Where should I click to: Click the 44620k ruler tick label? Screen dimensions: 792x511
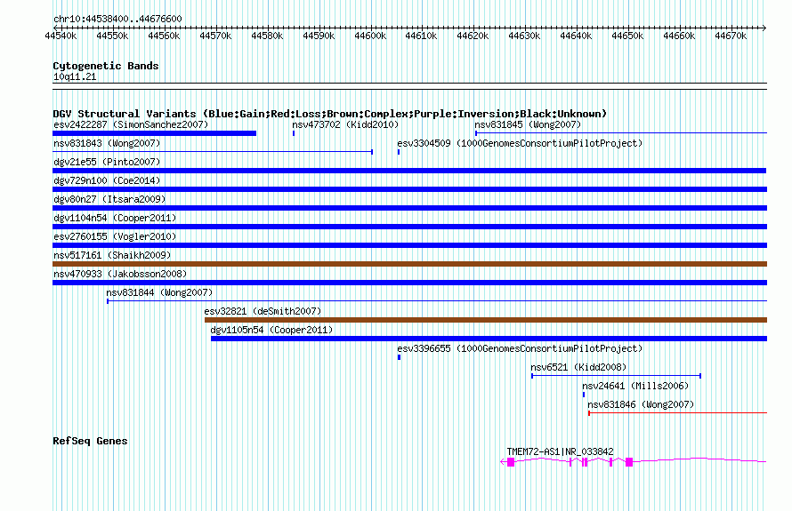pyautogui.click(x=473, y=36)
